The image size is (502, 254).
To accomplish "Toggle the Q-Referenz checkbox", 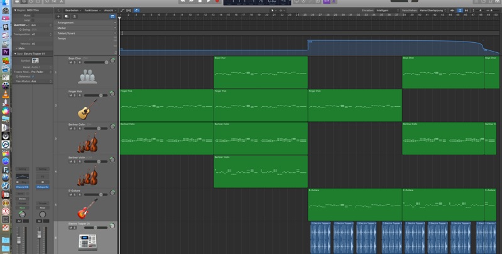I will pyautogui.click(x=33, y=77).
